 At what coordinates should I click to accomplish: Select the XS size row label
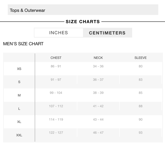click(19, 69)
